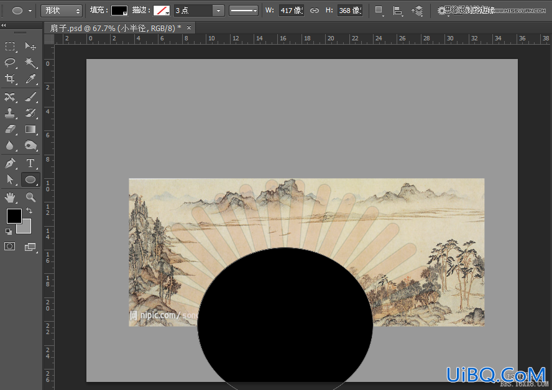The image size is (552, 390).
Task: Select the Ellipse shape tool in toolbox
Action: point(30,179)
